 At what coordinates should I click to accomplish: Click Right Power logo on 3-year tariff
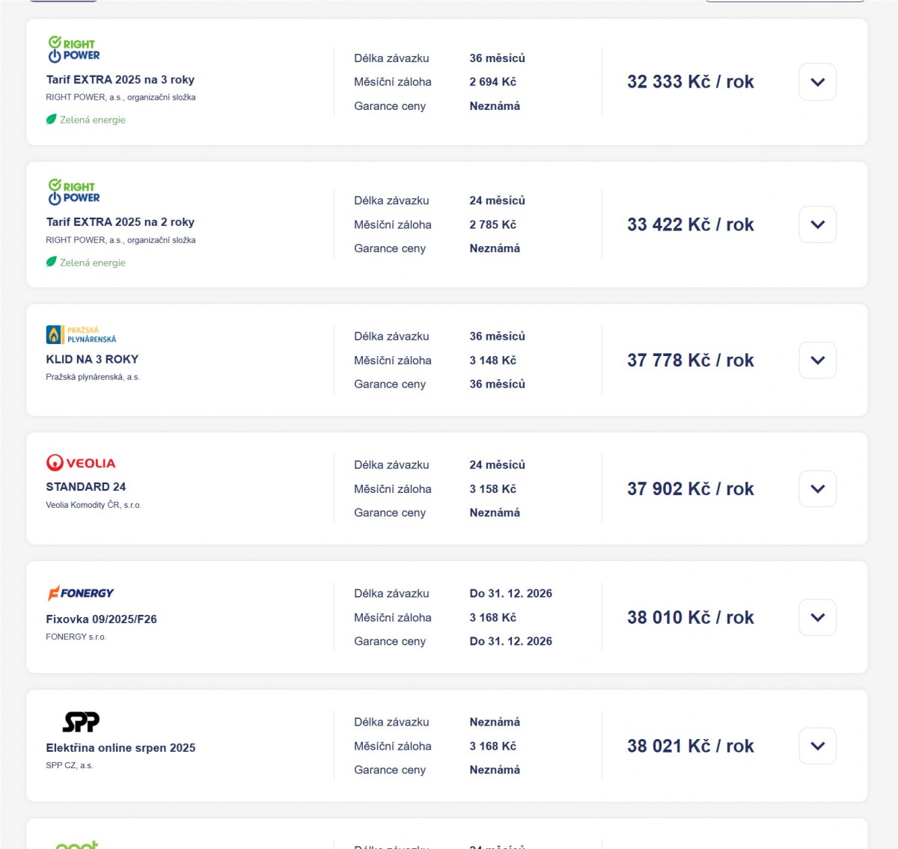[x=74, y=49]
